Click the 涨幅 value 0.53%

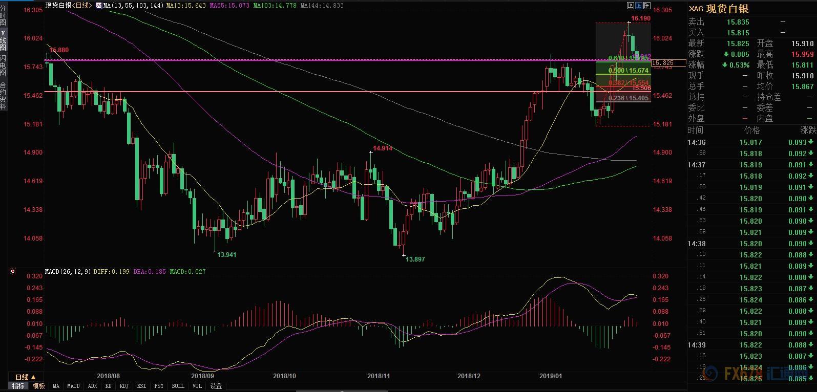click(737, 65)
